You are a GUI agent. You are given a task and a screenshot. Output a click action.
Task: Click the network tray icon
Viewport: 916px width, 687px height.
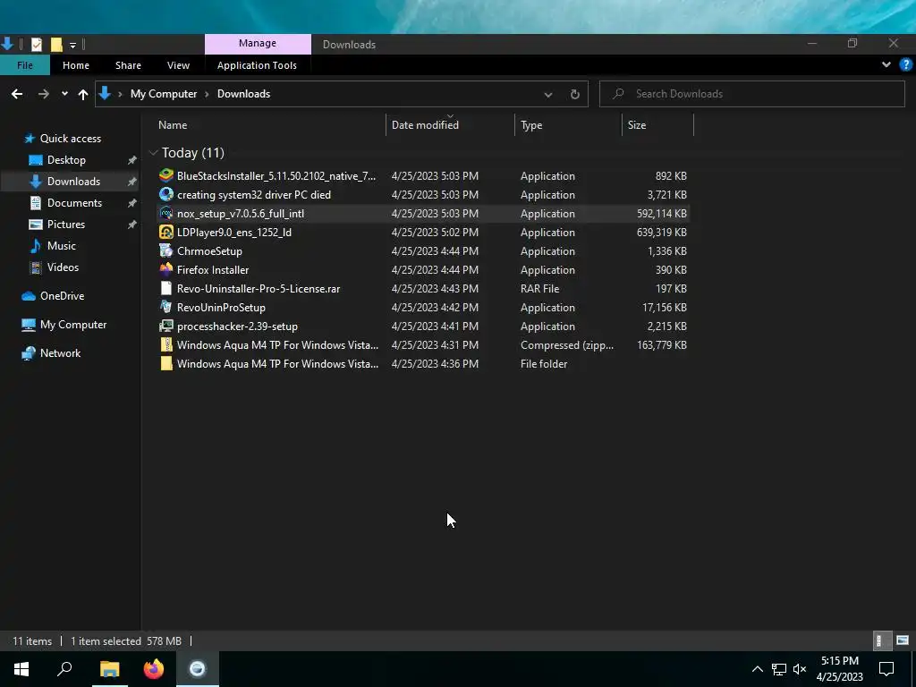(x=779, y=669)
